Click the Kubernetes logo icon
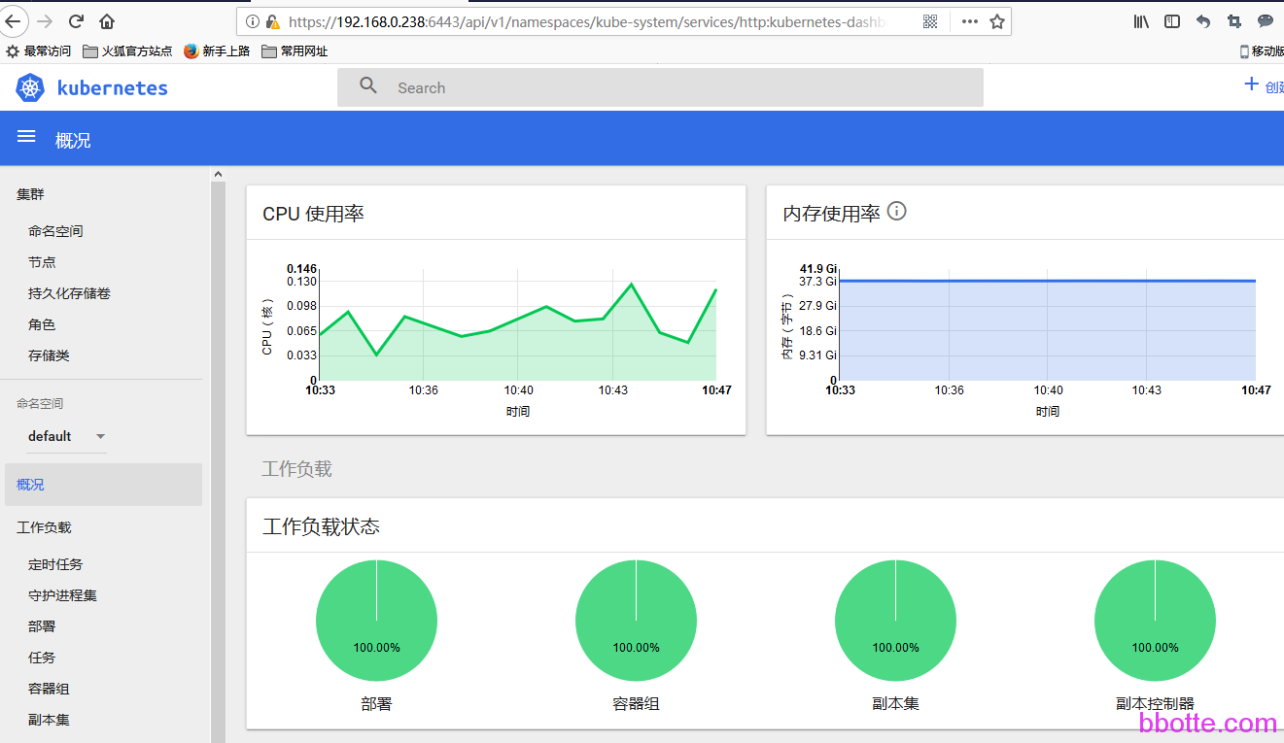Screen dimensions: 1284x743 tap(31, 88)
